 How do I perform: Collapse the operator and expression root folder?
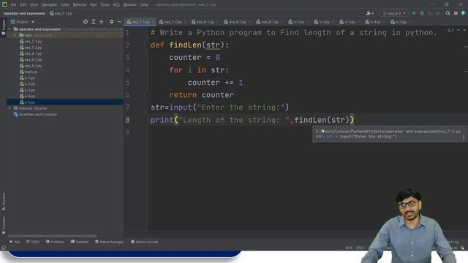pyautogui.click(x=10, y=29)
